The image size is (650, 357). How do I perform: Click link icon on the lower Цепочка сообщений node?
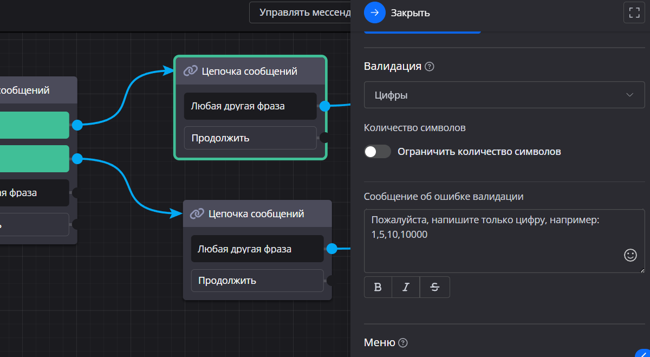[197, 214]
